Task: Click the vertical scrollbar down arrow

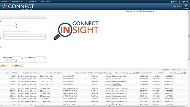Action: pyautogui.click(x=189, y=103)
